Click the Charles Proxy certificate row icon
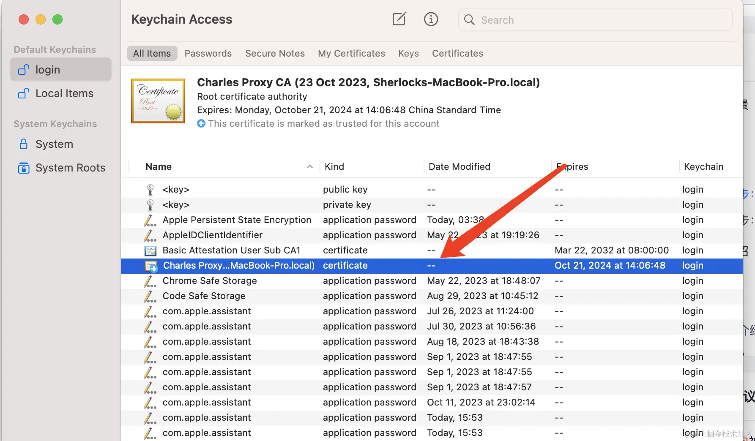 [x=151, y=266]
